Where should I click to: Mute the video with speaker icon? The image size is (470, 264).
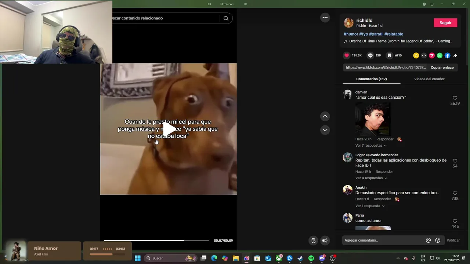(x=325, y=241)
